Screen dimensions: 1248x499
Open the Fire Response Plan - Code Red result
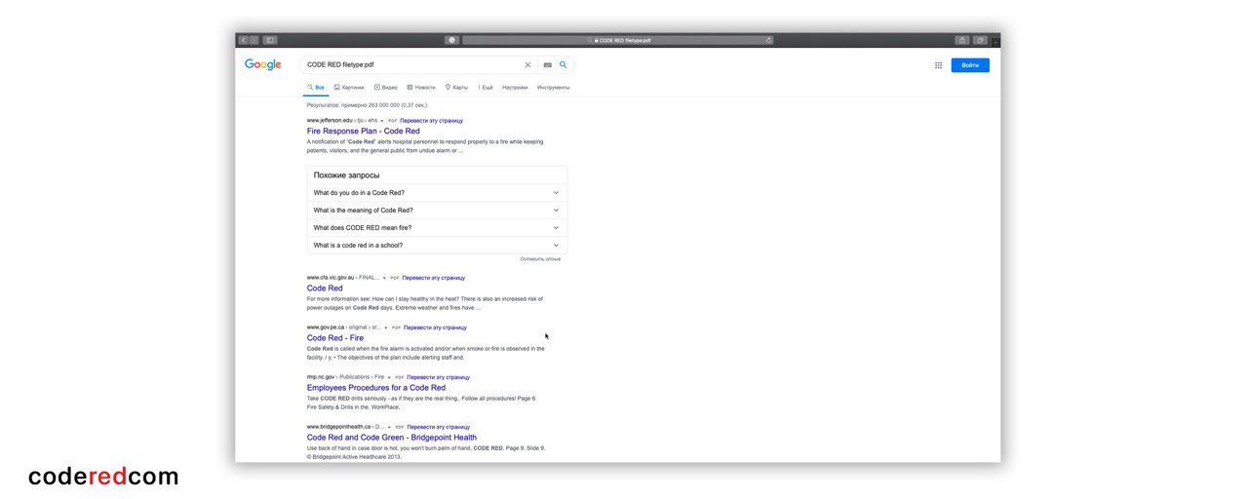click(x=364, y=131)
